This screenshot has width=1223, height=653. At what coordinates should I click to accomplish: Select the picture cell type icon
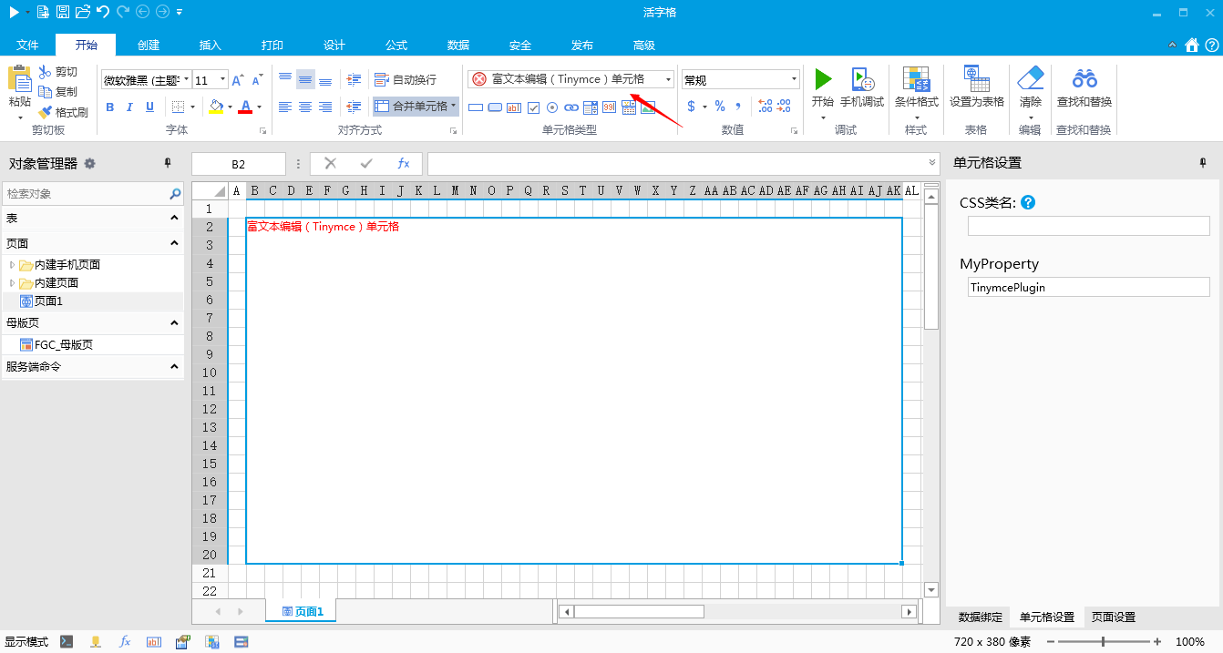pos(648,107)
